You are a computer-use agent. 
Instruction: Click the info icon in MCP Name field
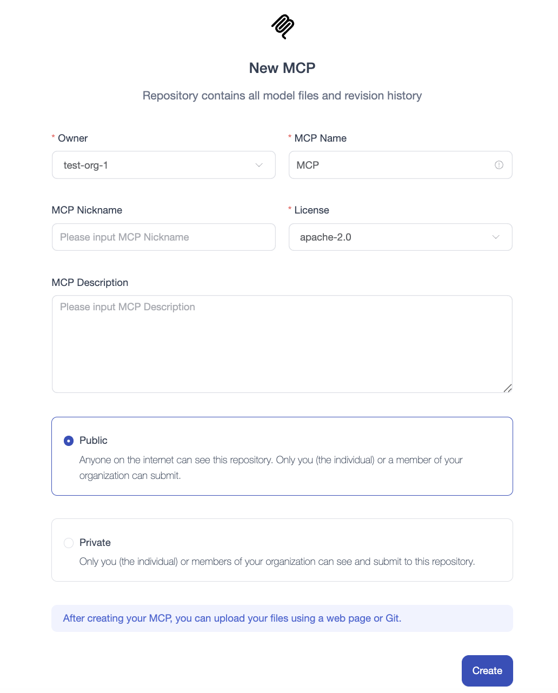[499, 165]
